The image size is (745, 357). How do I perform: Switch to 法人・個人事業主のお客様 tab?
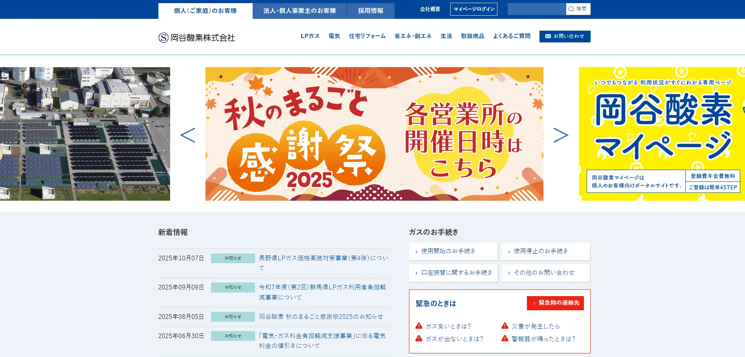299,11
